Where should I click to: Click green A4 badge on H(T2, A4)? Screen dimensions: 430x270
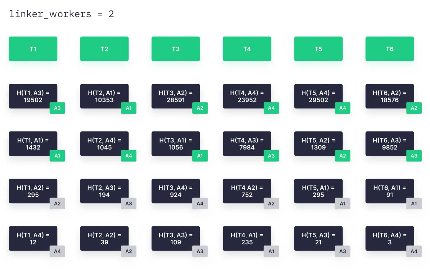click(129, 156)
